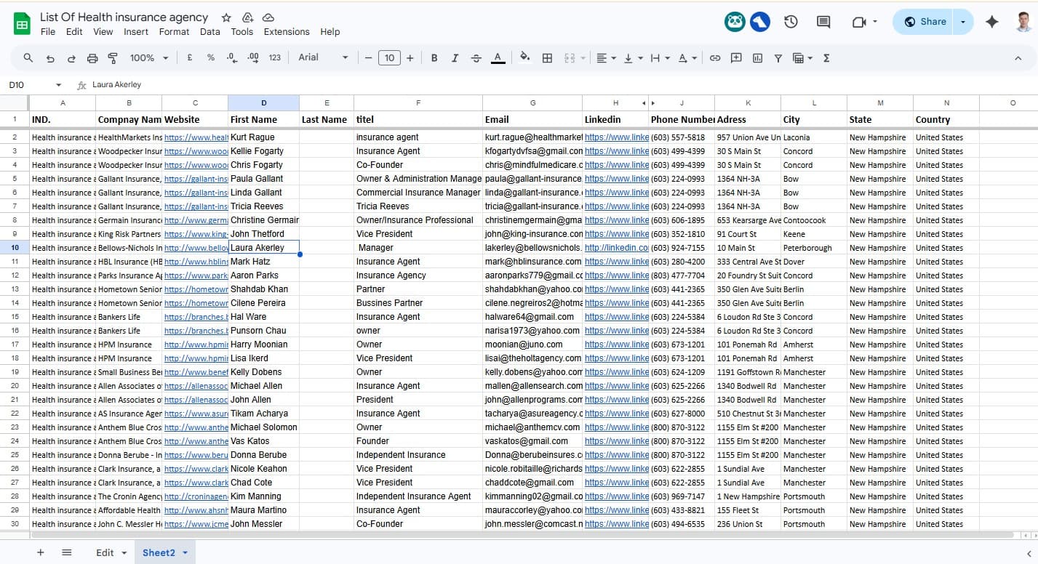Open the Google Sheets home icon
This screenshot has width=1038, height=564.
pyautogui.click(x=22, y=23)
